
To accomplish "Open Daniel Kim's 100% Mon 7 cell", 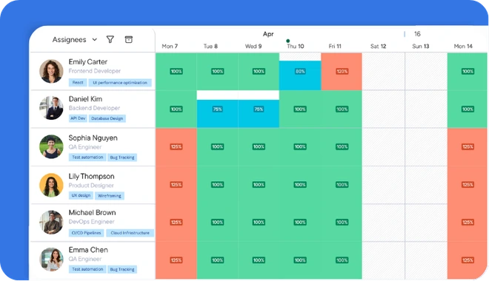I will [176, 109].
